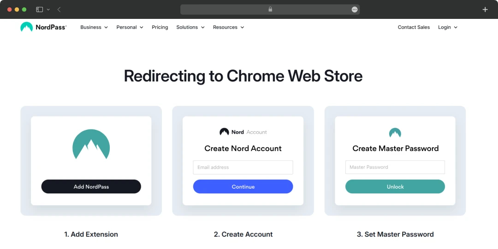This screenshot has height=249, width=498.
Task: Click the teal Unlock button
Action: pos(395,186)
